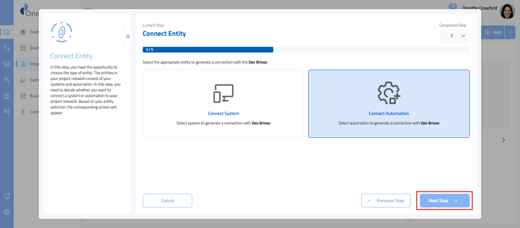Click the monitor chart icon in left sidebar
This screenshot has height=228, width=520.
coord(6,96)
